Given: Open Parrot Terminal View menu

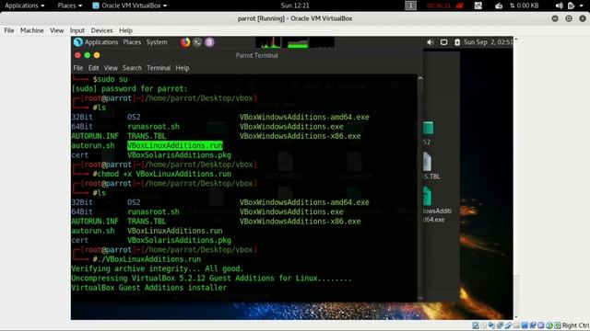Looking at the screenshot, I should (x=111, y=68).
